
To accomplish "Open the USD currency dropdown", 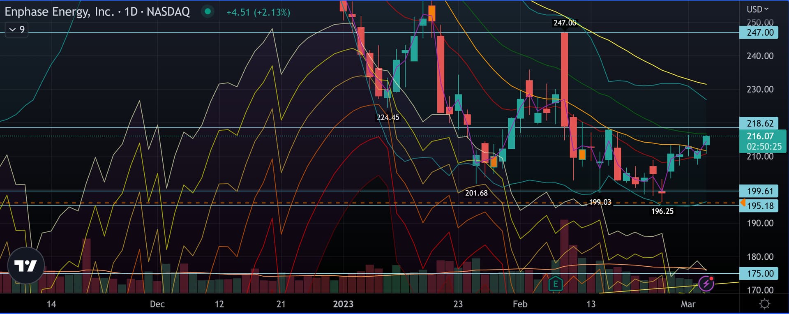I will [x=757, y=9].
